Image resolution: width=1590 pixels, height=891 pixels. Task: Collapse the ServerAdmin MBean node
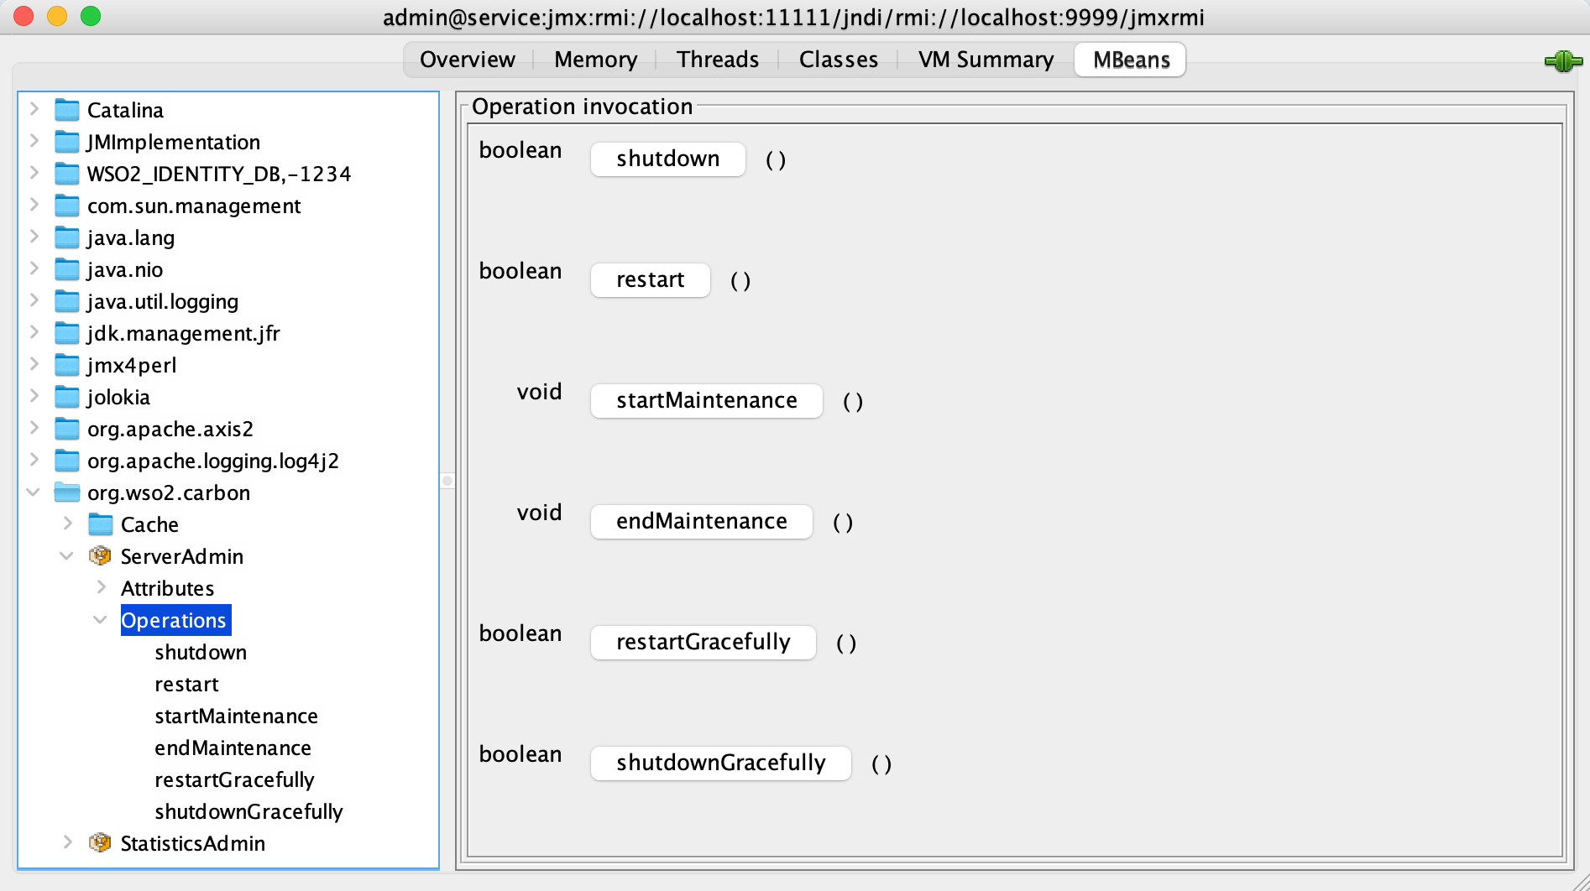point(67,556)
